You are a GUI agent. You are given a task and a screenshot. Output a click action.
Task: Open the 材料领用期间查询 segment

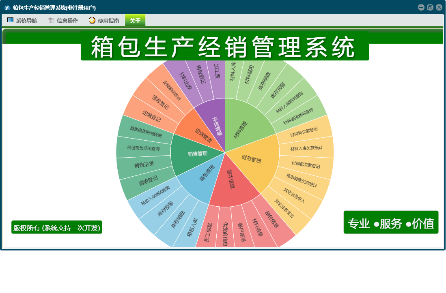pos(299,116)
